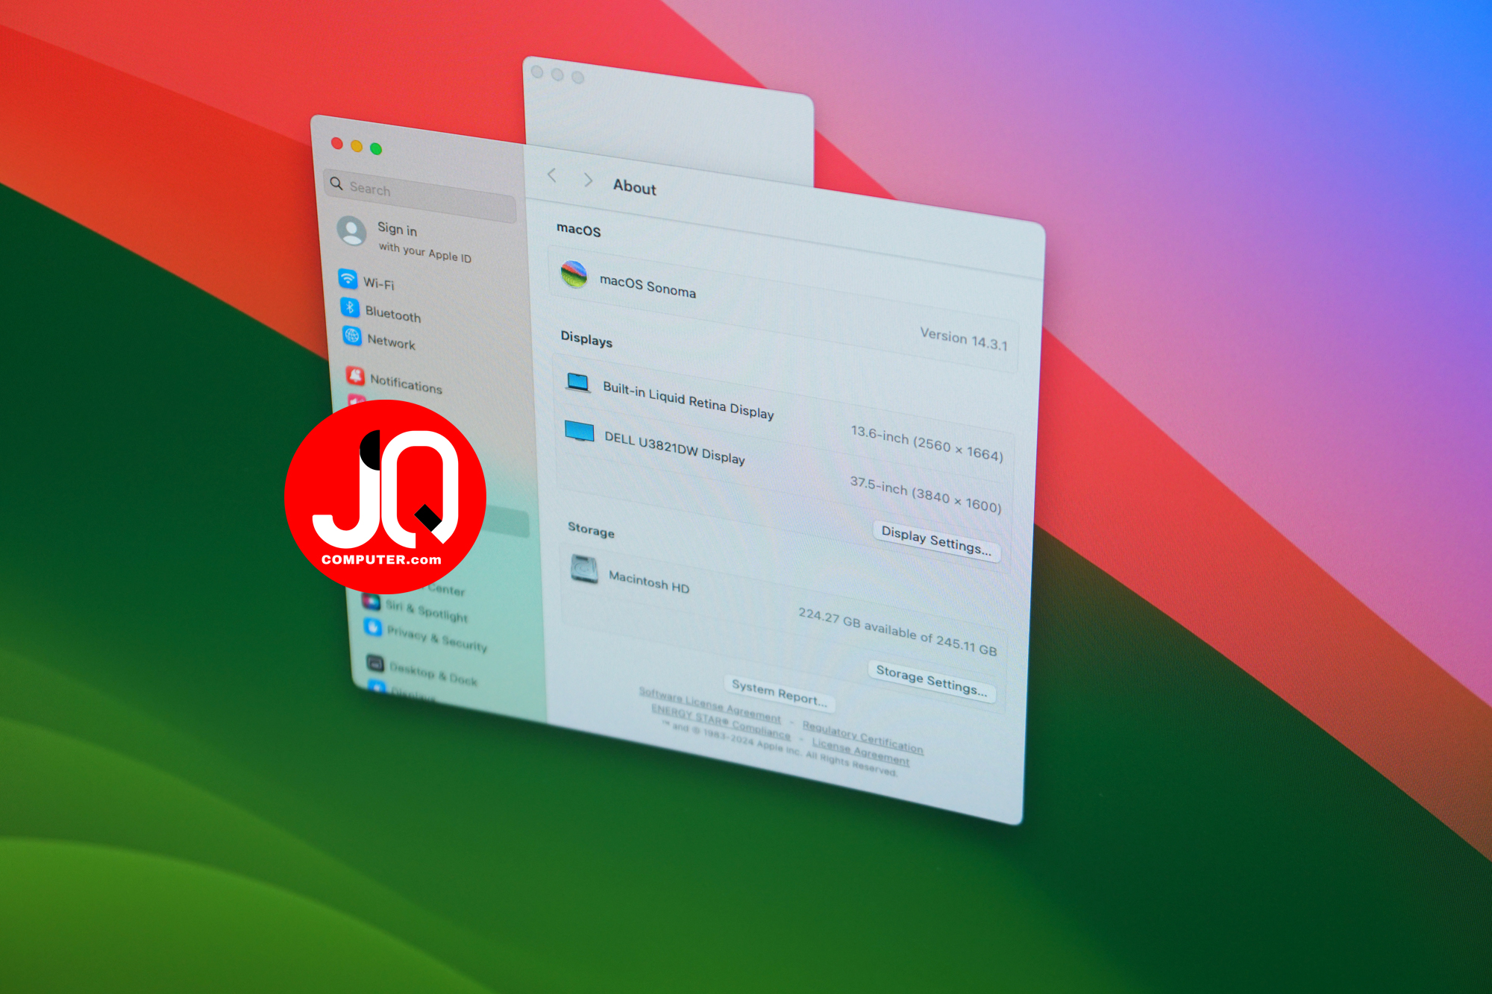The image size is (1492, 994).
Task: Click the Display Settings... button
Action: point(936,541)
